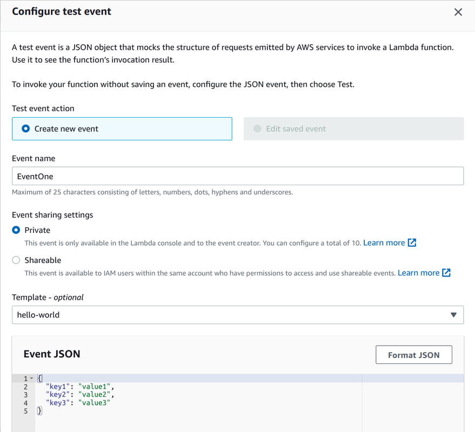This screenshot has height=432, width=475.
Task: Click external link icon beside Shareable Learn more
Action: [x=446, y=273]
